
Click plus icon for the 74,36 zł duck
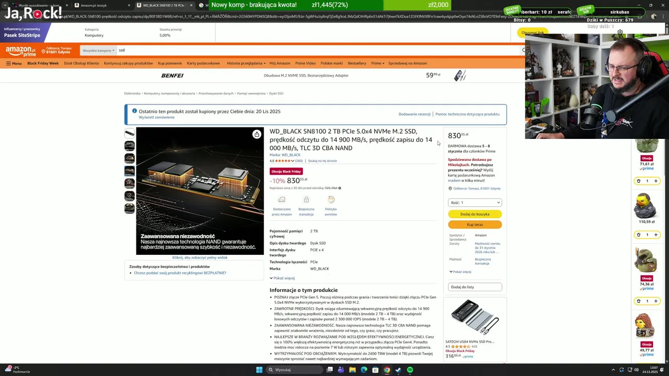(x=655, y=301)
